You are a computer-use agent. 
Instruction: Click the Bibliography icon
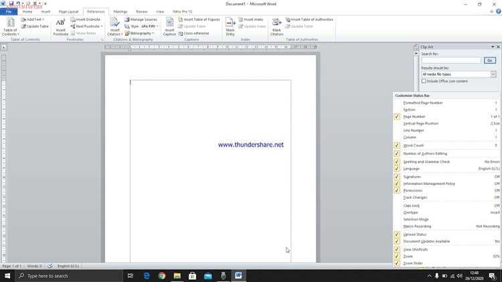tap(127, 33)
